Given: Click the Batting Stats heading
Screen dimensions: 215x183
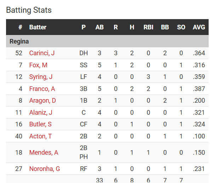Looking at the screenshot, I should point(29,10).
